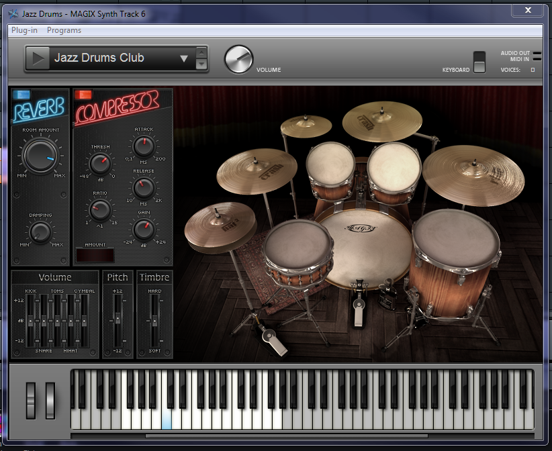Open the Plug-in menu

click(24, 30)
